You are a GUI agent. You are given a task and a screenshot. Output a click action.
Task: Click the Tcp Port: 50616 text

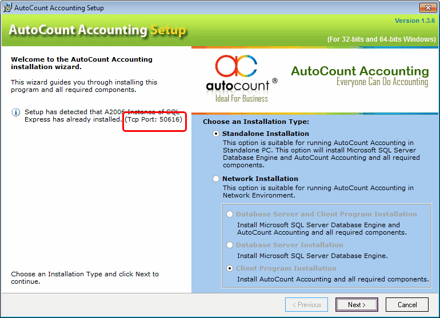154,120
